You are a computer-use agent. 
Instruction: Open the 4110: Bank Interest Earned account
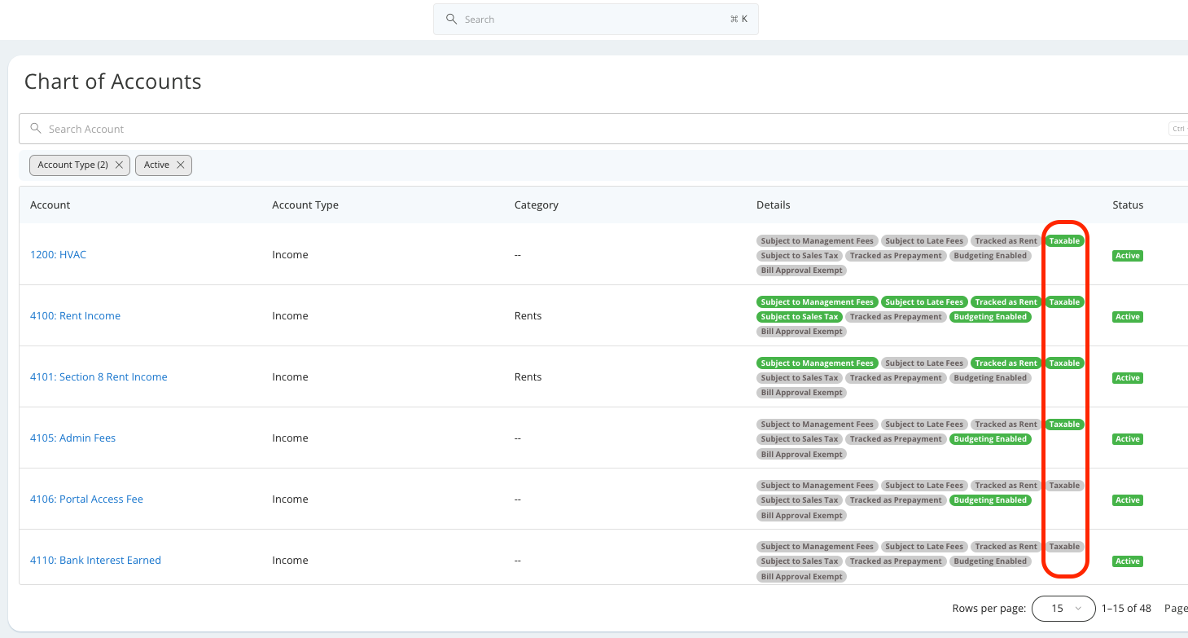[95, 560]
